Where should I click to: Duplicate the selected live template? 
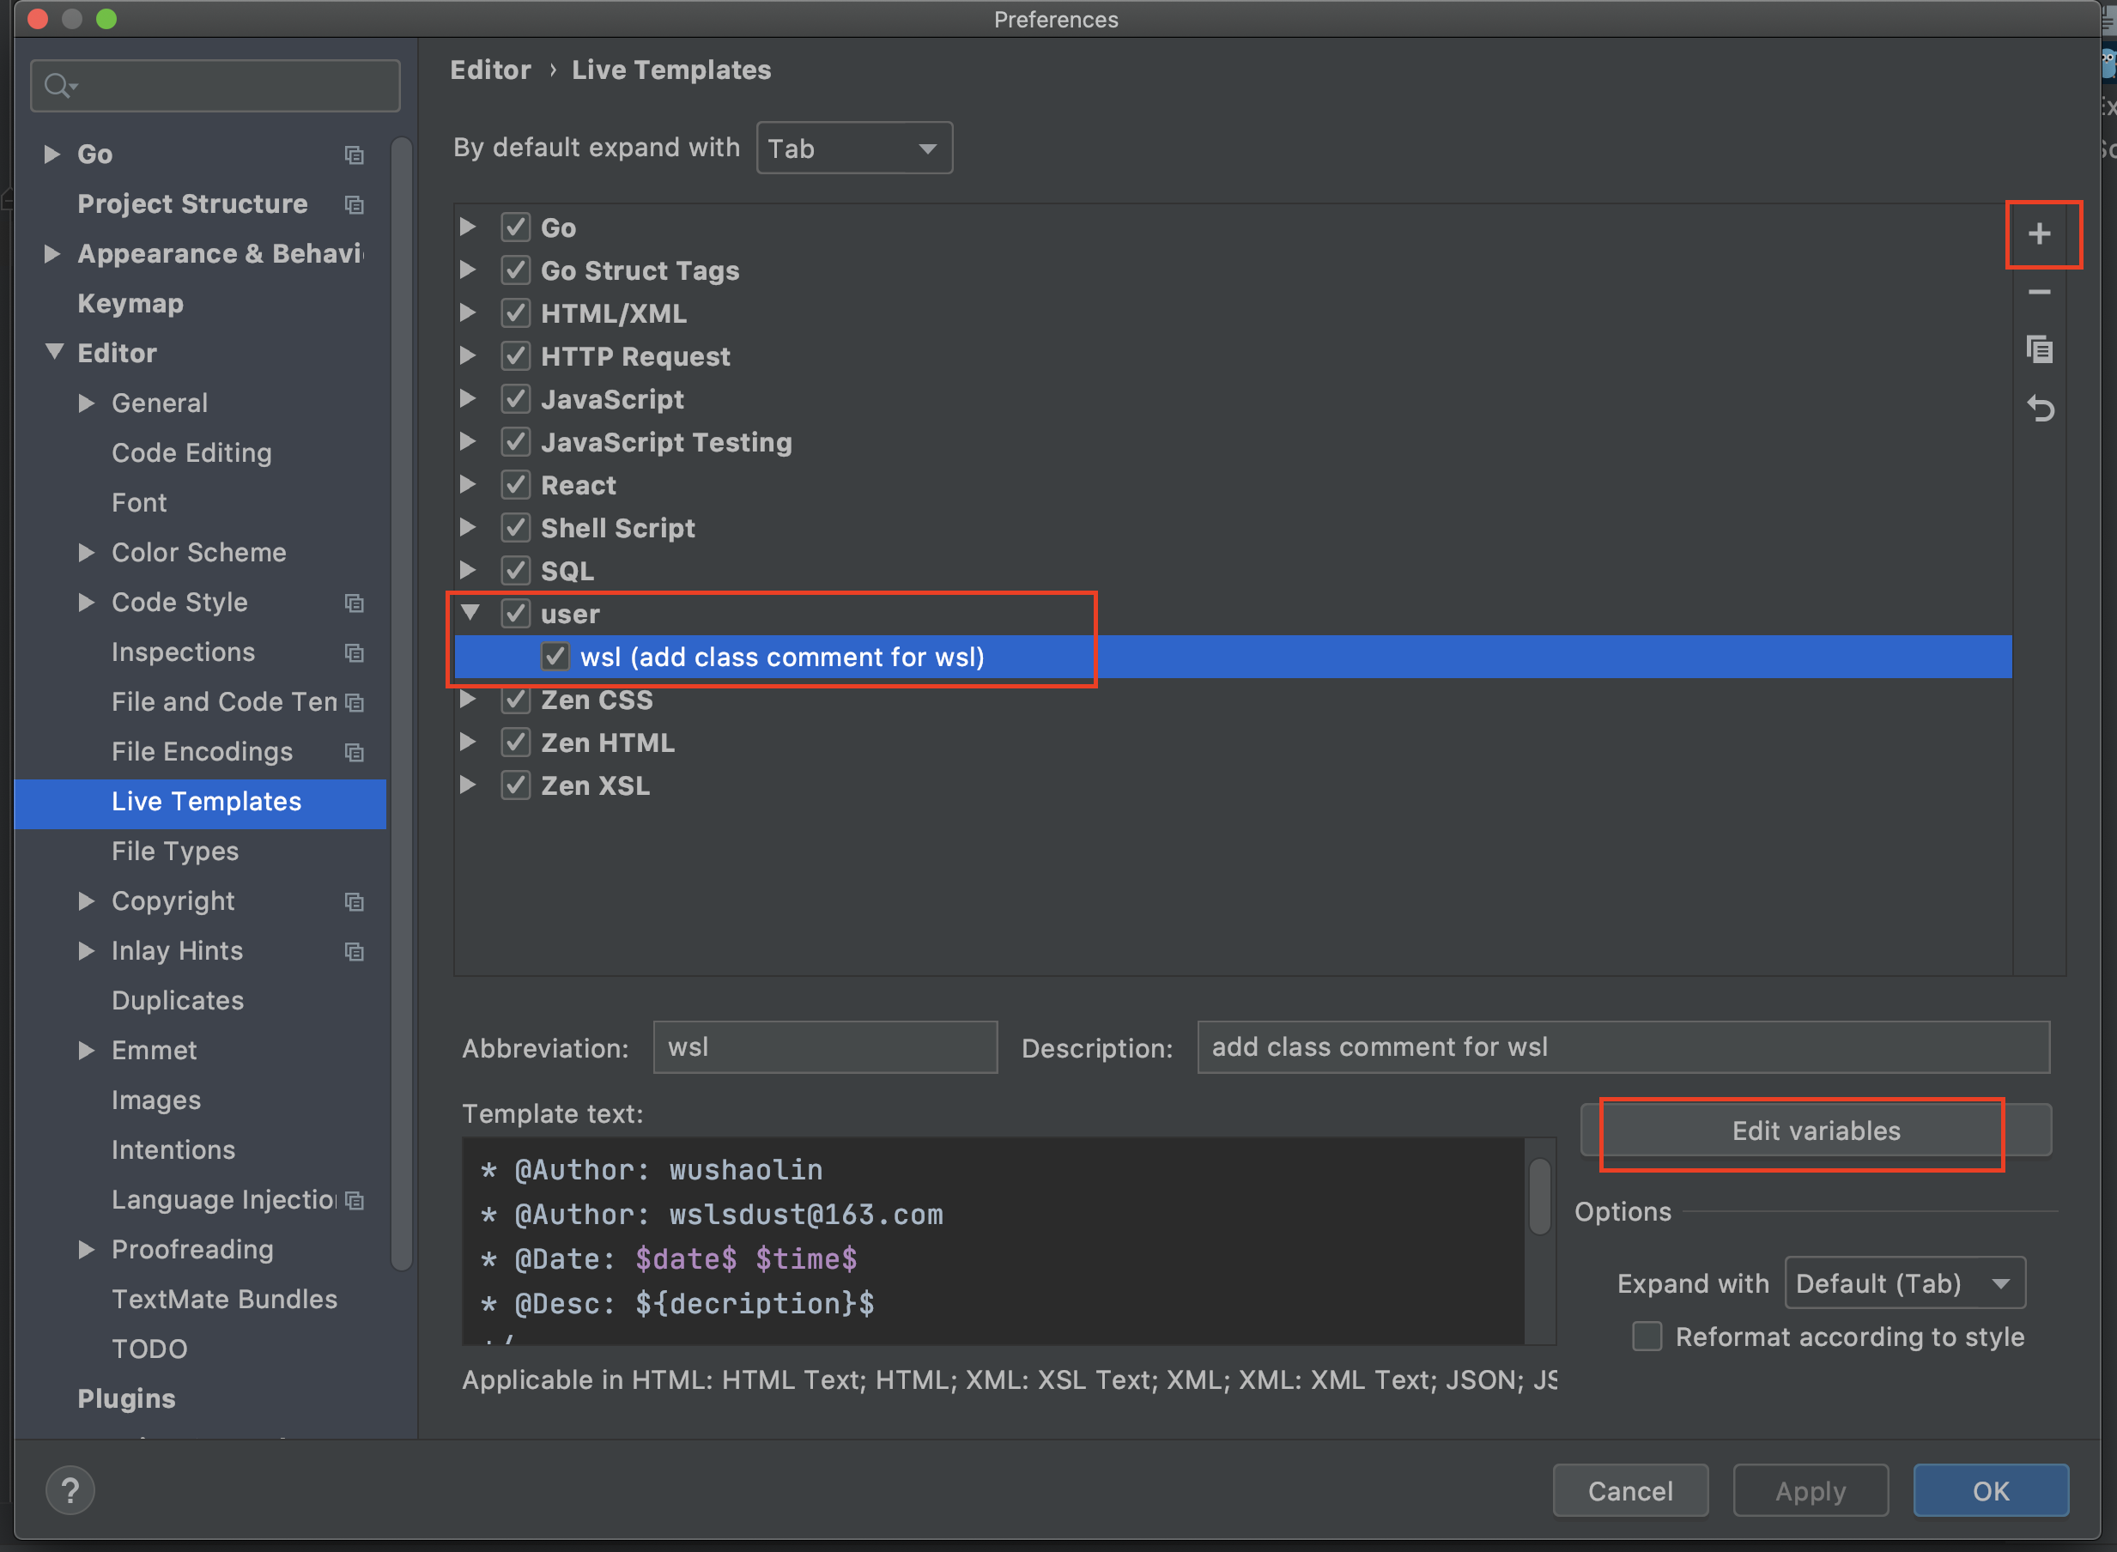point(2039,350)
